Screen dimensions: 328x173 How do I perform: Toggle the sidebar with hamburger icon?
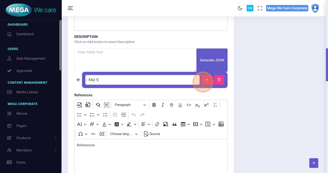[71, 8]
